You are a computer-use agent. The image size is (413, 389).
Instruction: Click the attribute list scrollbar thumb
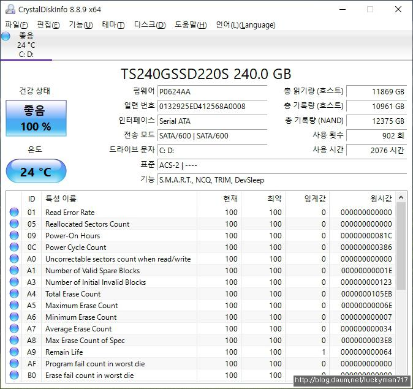coord(401,246)
